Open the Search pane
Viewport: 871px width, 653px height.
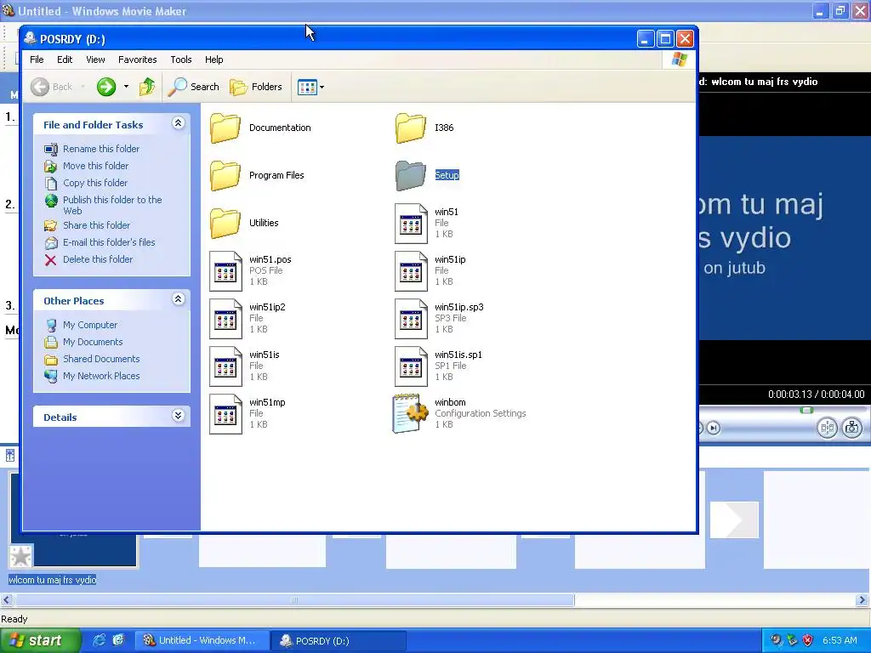(193, 87)
